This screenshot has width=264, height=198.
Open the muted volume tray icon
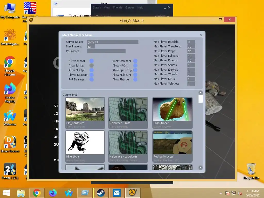(240, 193)
